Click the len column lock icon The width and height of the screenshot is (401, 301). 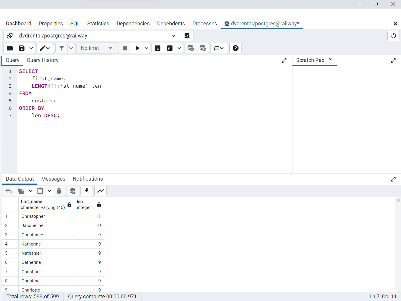coord(99,205)
